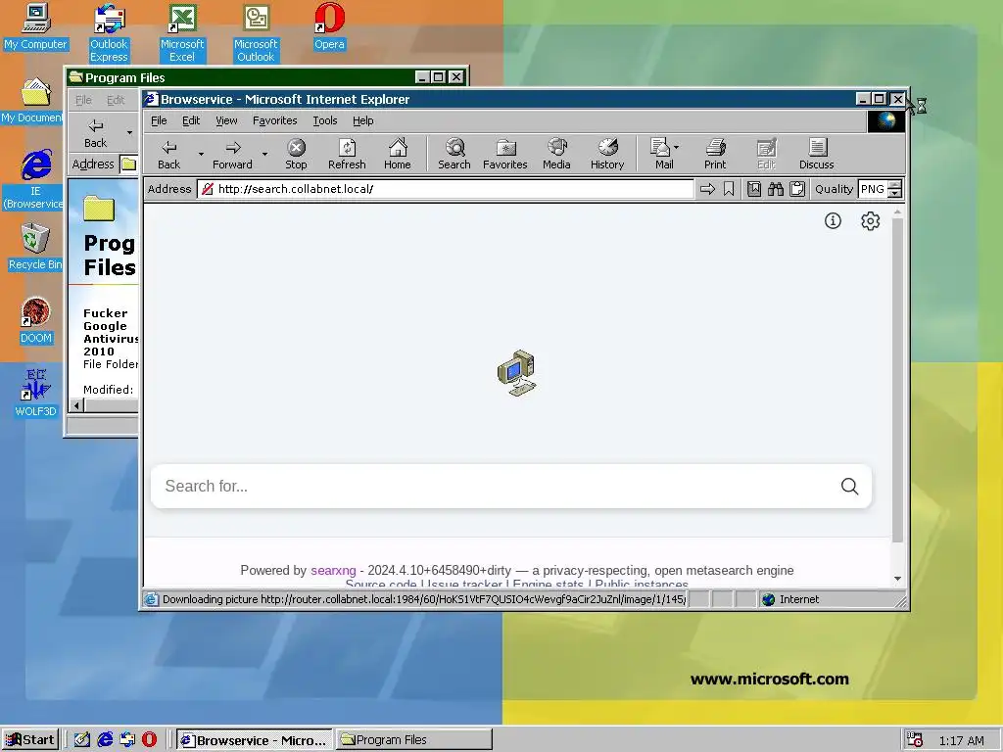The height and width of the screenshot is (752, 1003).
Task: Open the History toolbar button
Action: (607, 154)
